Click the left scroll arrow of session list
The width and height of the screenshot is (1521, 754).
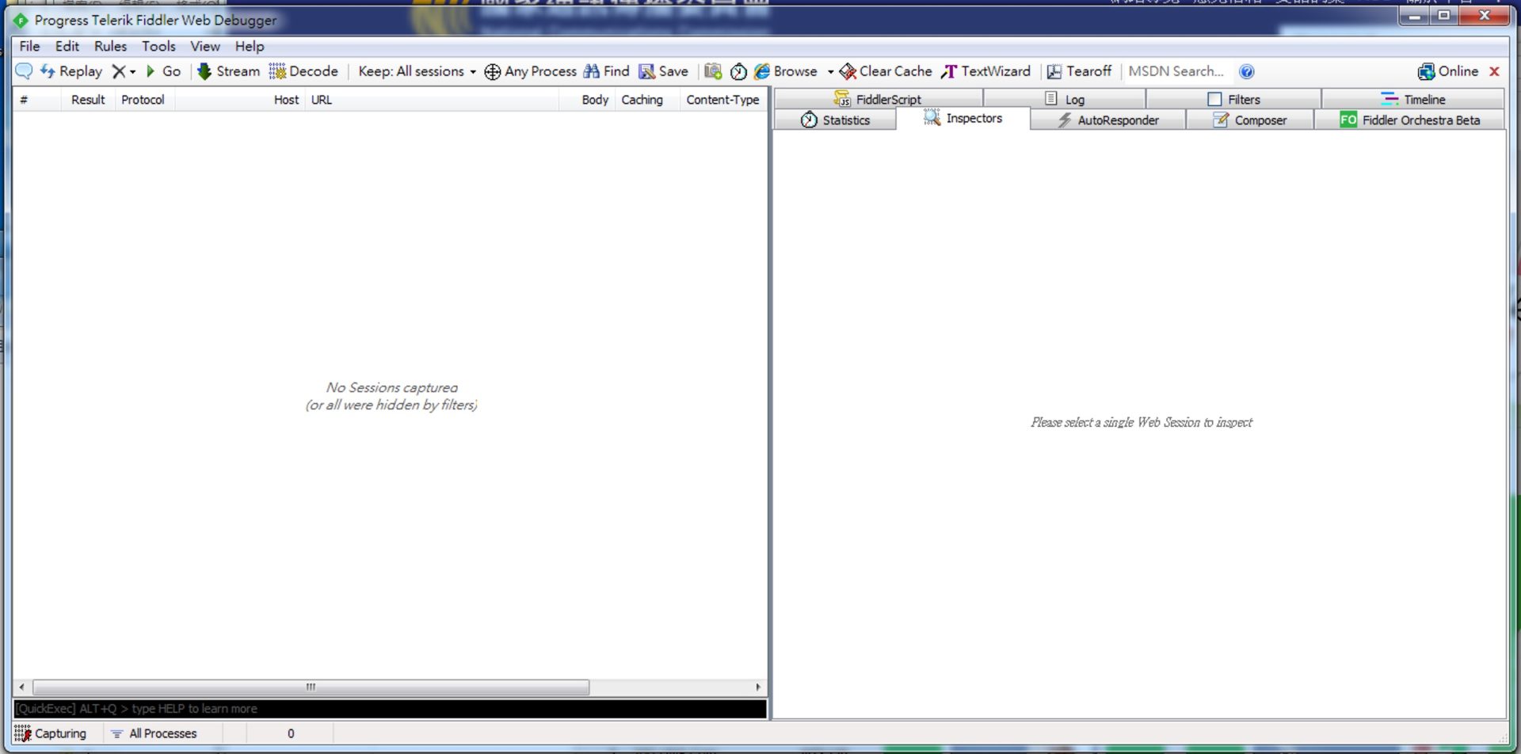tap(21, 687)
